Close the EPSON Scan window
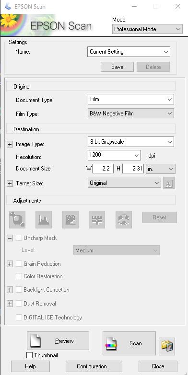 point(178,6)
